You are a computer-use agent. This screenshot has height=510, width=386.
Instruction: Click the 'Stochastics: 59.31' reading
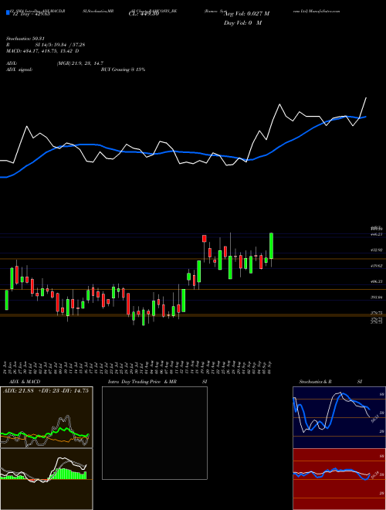tap(25, 39)
